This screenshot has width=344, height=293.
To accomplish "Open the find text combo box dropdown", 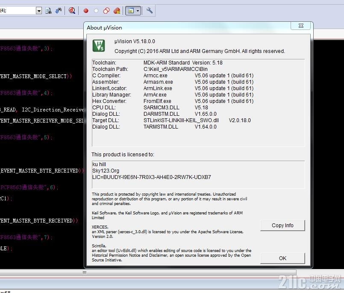I will pyautogui.click(x=39, y=11).
